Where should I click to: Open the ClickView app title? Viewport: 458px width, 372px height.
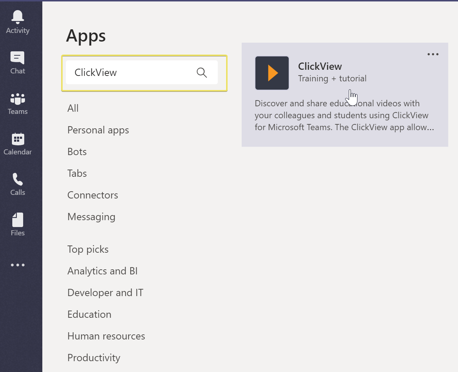320,66
